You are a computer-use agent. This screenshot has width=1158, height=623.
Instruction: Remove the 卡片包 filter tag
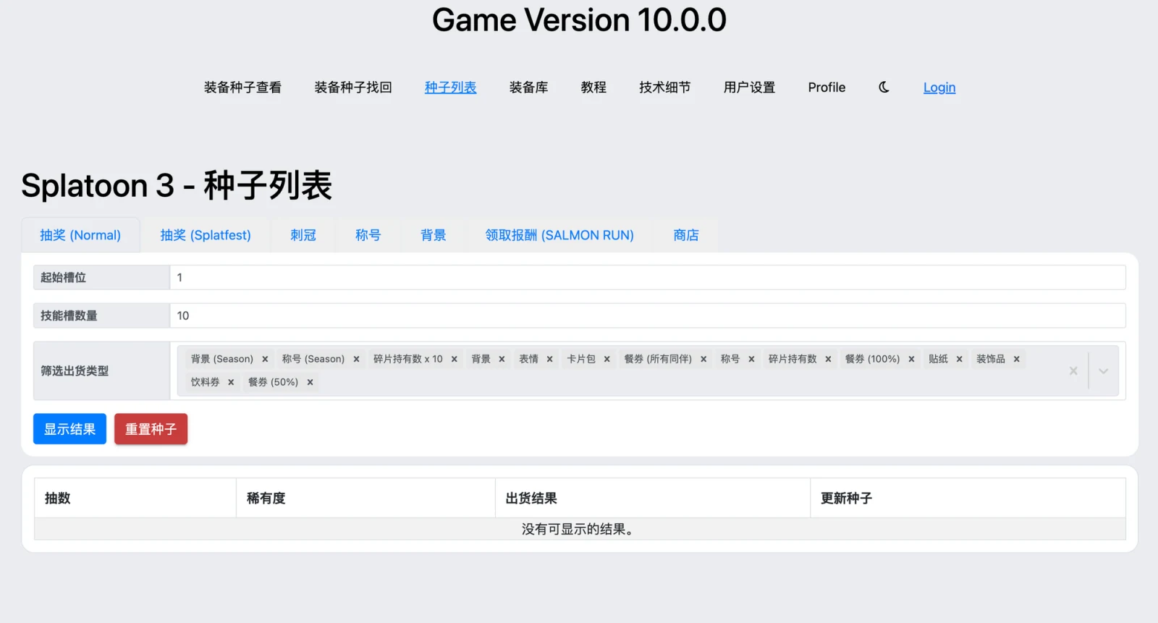(x=607, y=359)
